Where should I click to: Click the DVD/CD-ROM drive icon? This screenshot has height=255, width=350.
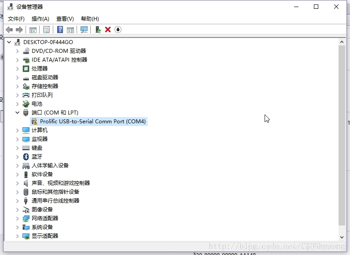26,51
